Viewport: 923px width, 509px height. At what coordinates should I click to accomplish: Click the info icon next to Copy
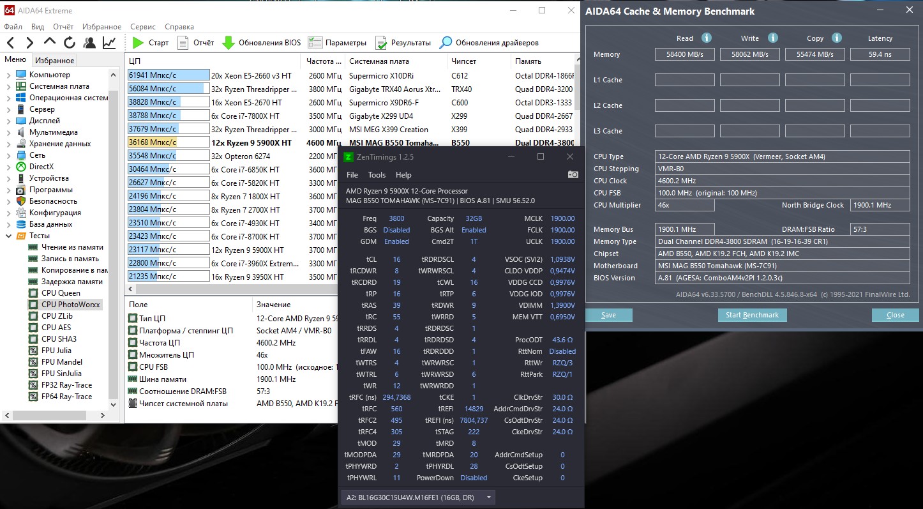tap(837, 38)
